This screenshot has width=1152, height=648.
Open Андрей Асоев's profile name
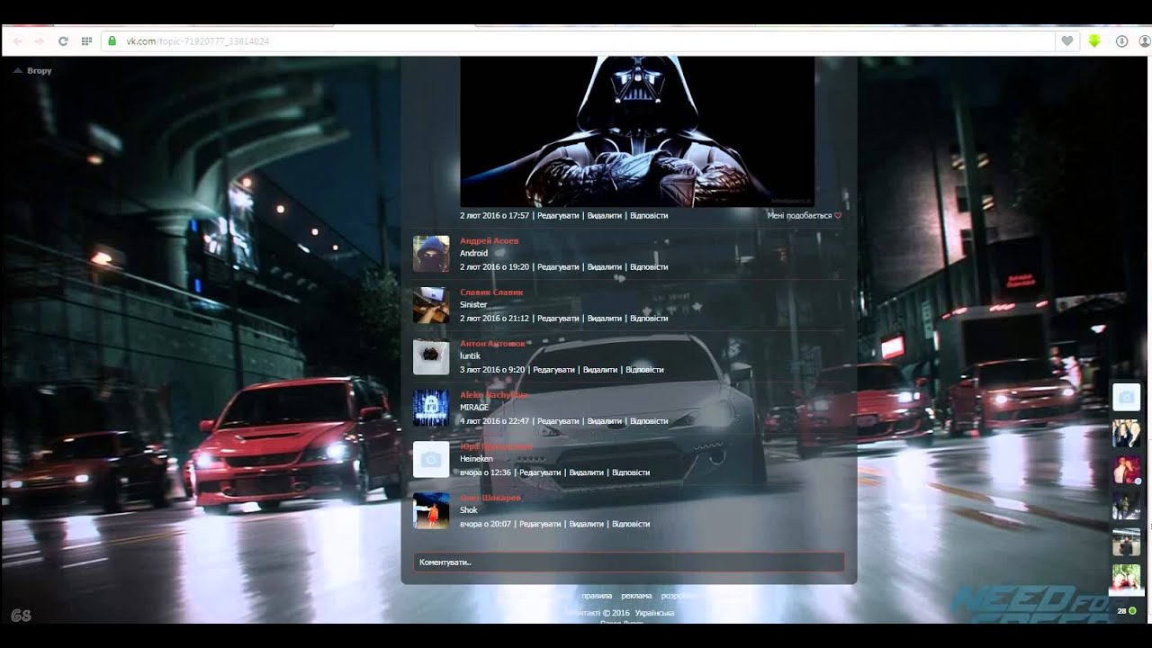tap(489, 241)
